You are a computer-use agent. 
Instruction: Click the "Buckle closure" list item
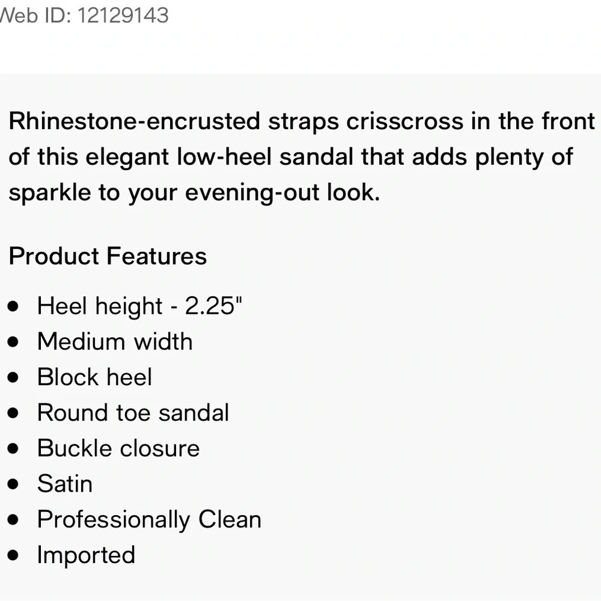coord(118,448)
